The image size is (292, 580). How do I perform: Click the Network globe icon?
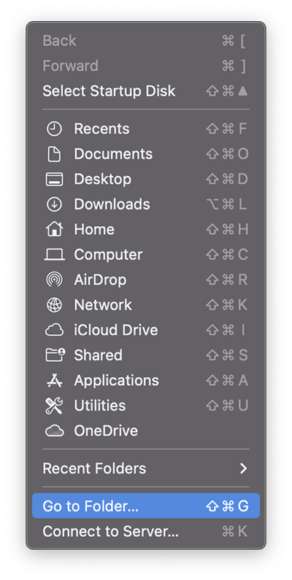[55, 305]
